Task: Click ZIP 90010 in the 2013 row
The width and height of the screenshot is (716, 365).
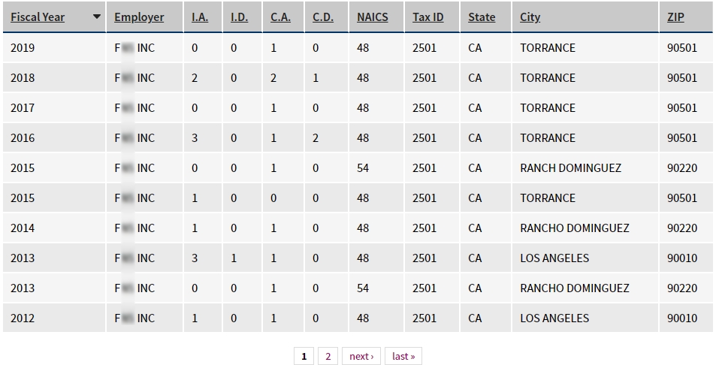Action: point(681,258)
